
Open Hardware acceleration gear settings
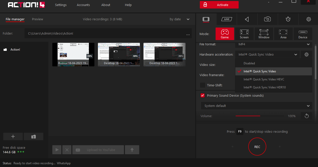tap(306, 55)
